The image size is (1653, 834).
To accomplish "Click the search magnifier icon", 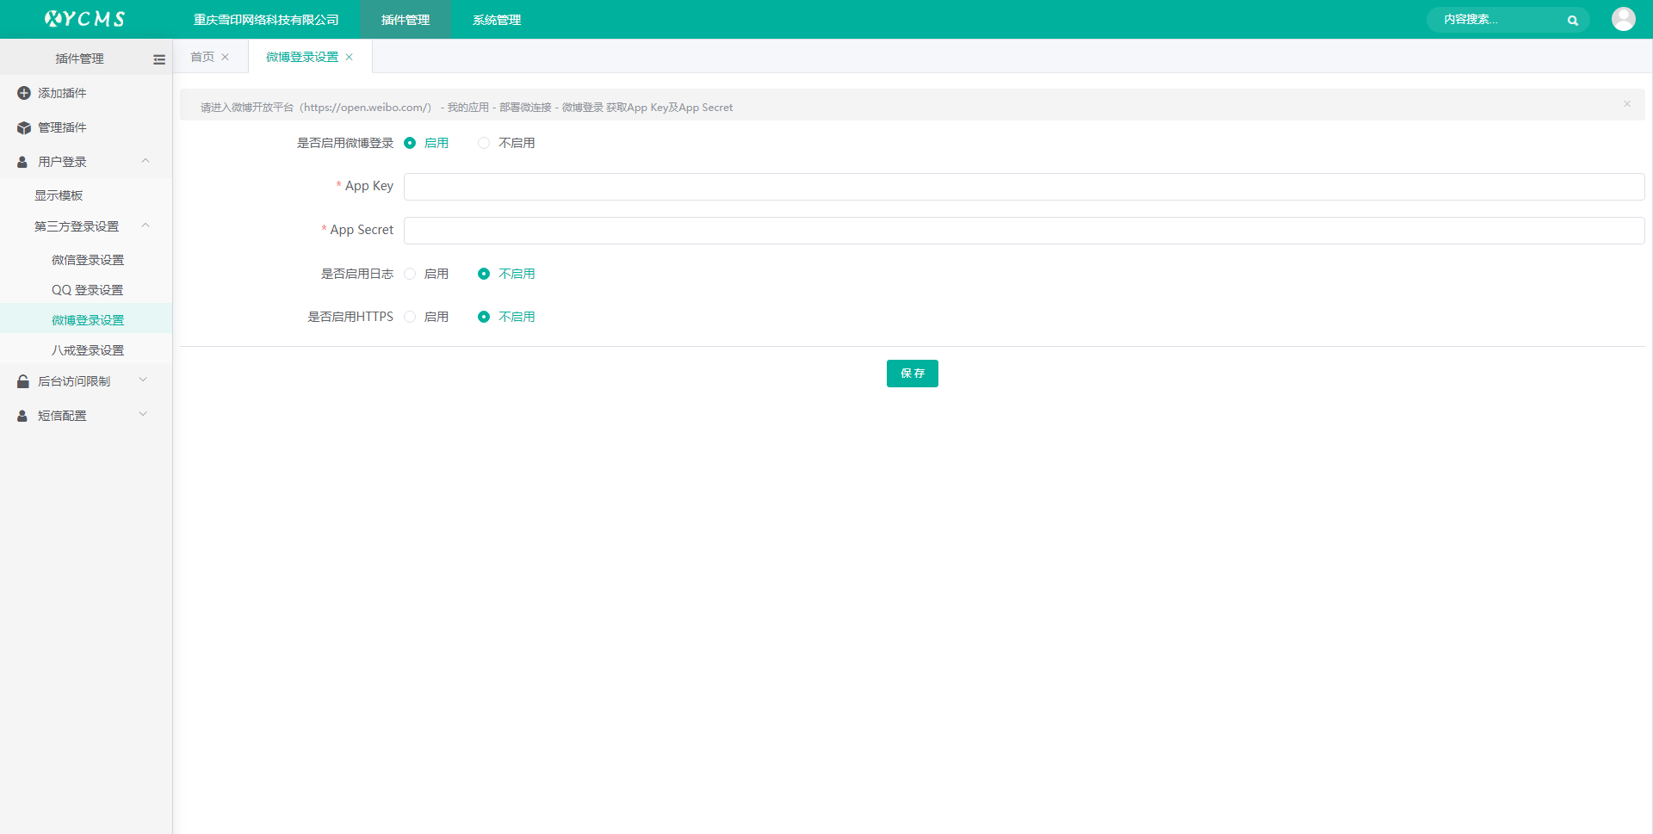I will pyautogui.click(x=1573, y=21).
